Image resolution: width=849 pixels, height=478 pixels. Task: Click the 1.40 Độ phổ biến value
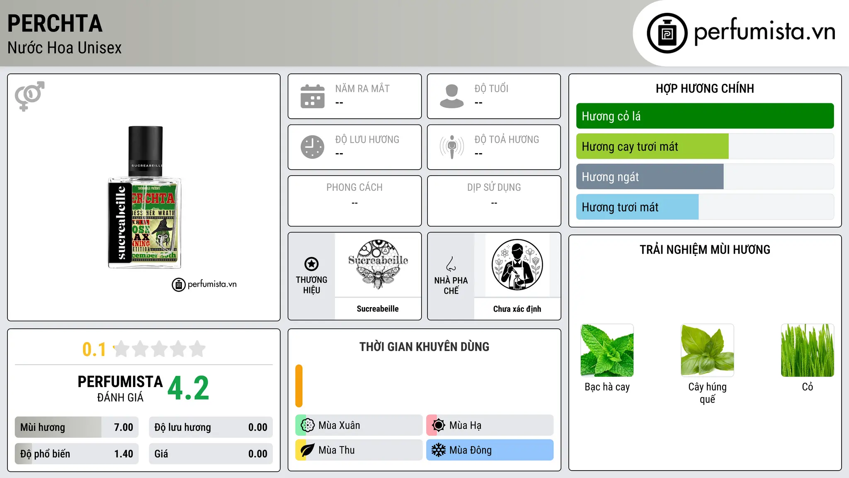point(124,454)
